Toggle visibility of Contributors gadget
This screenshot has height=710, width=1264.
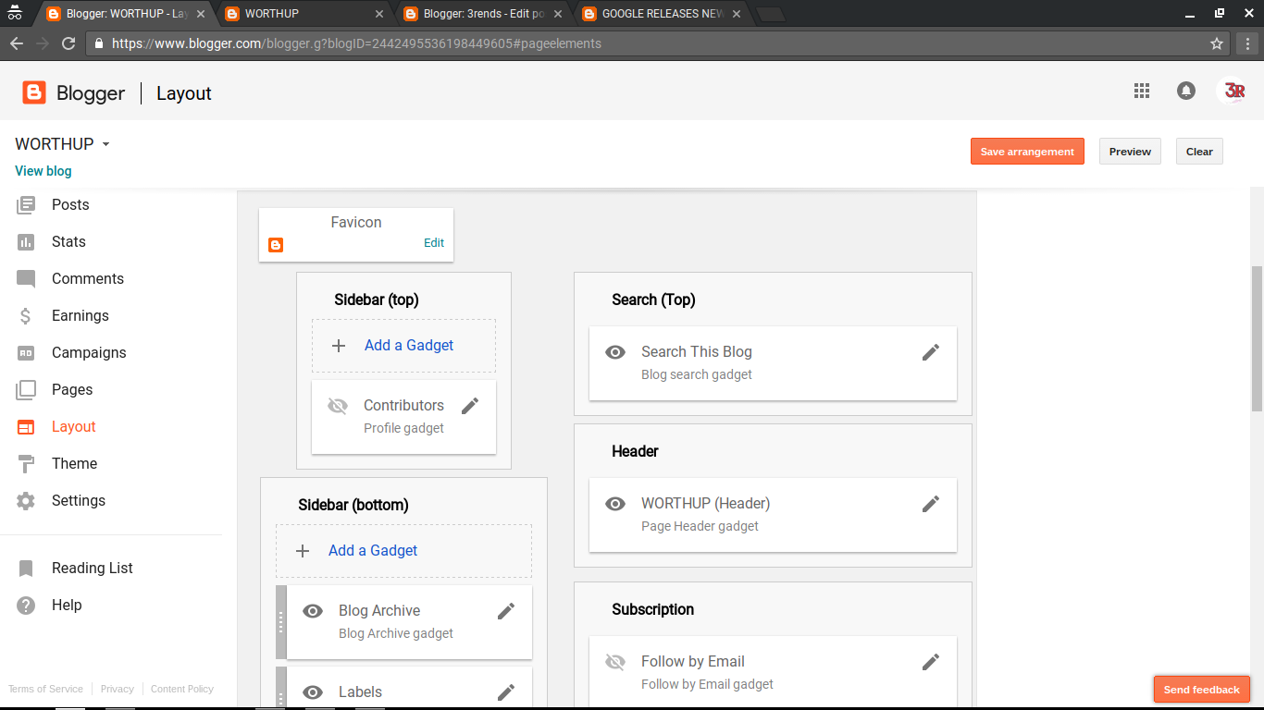click(x=338, y=406)
